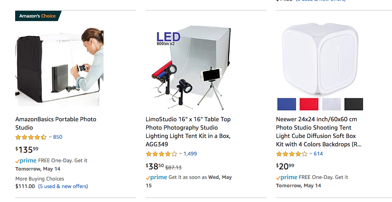The height and width of the screenshot is (202, 392).
Task: Open the LimoStudio Table Top Photo Studio title
Action: point(188,132)
